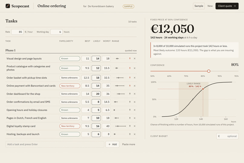Click the Order basket with pickup time slots name
The width and height of the screenshot is (244, 163).
[27, 78]
